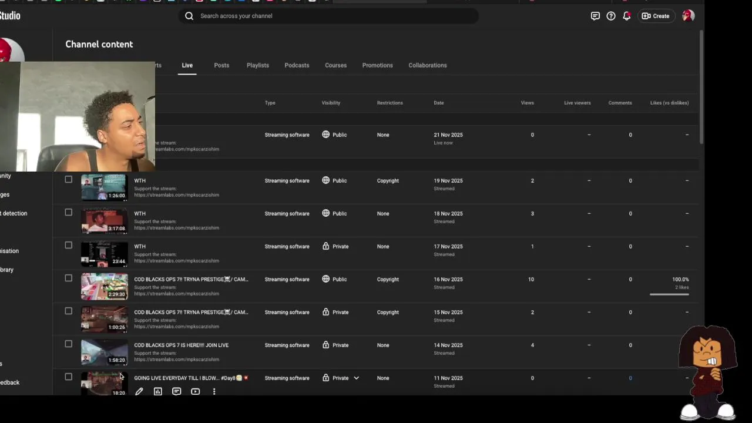This screenshot has height=423, width=752.
Task: Focus the Search across your channel field
Action: point(329,16)
